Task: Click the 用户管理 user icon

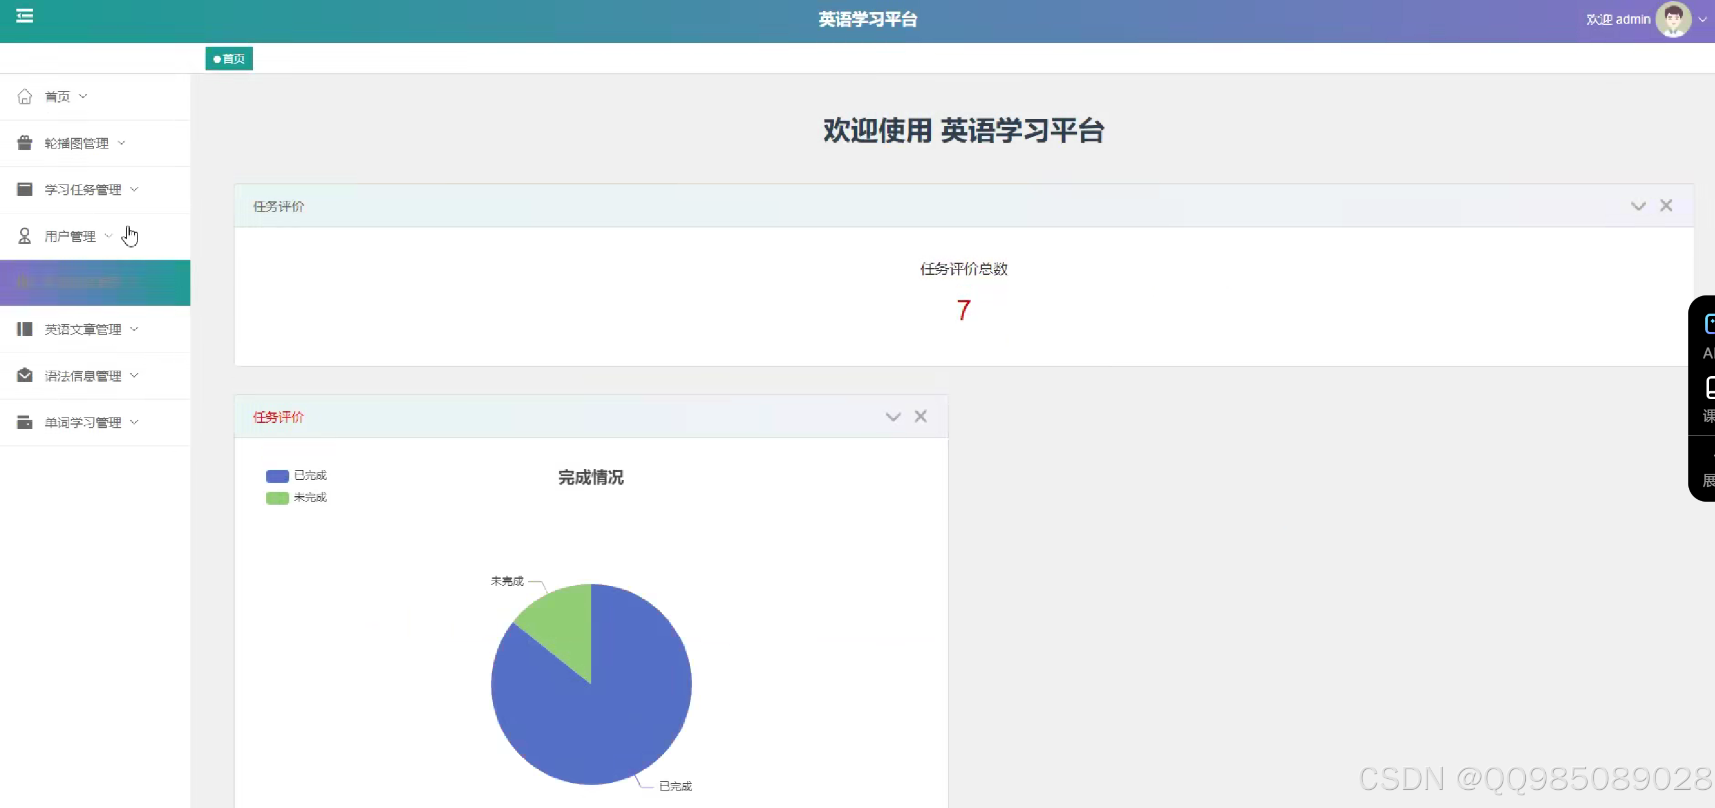Action: pyautogui.click(x=25, y=235)
